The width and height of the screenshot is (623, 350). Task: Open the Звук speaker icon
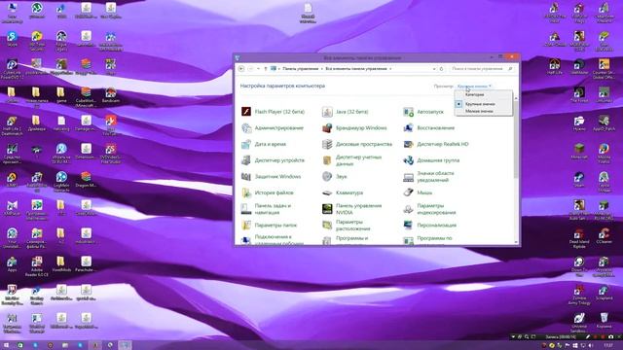(x=327, y=177)
